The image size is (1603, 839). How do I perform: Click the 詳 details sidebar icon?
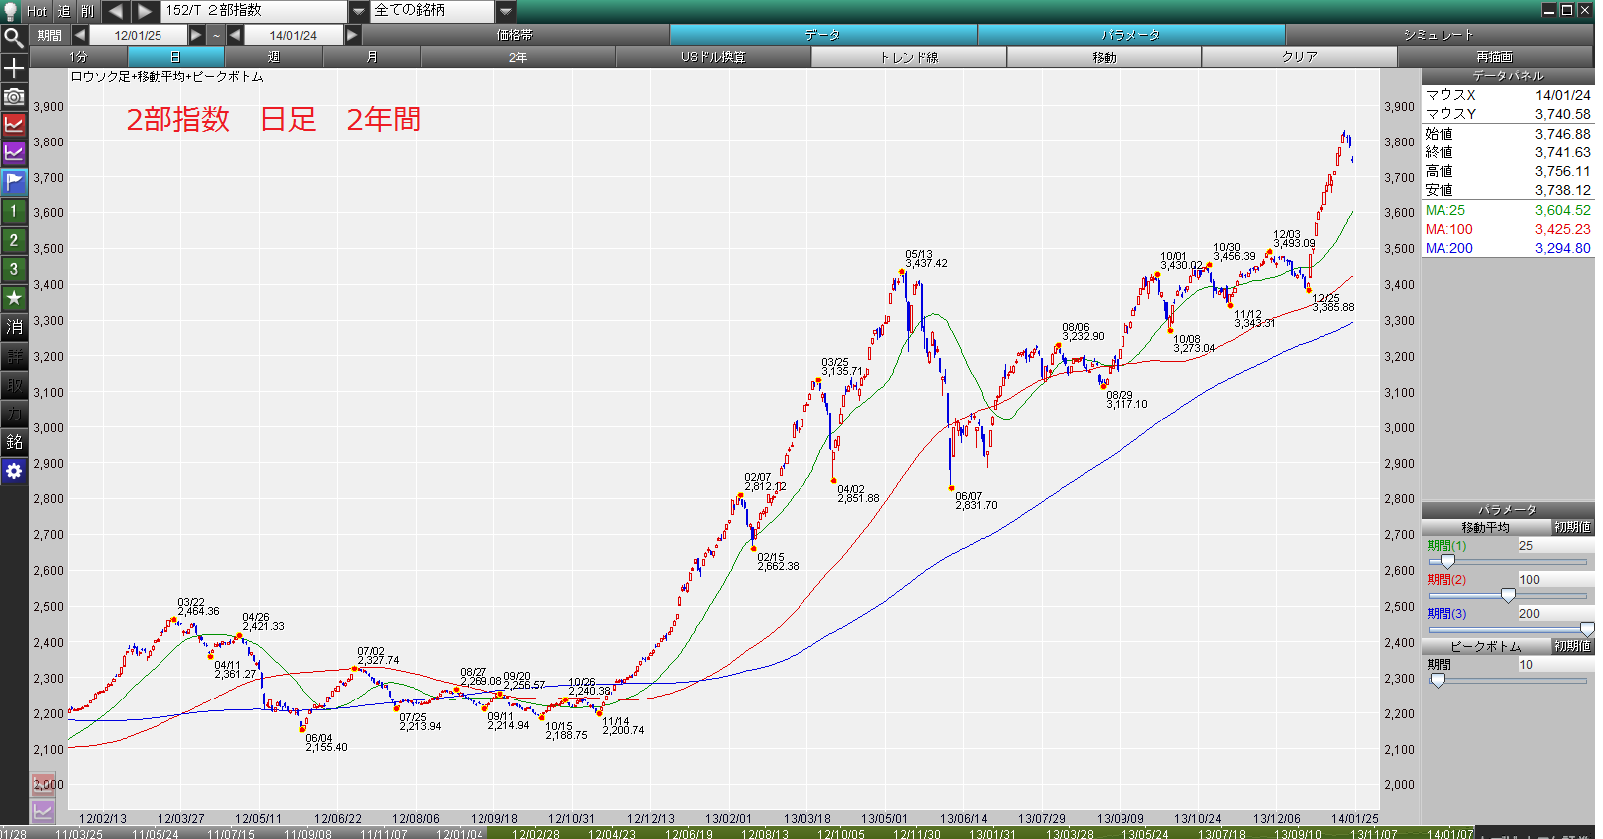pyautogui.click(x=14, y=356)
